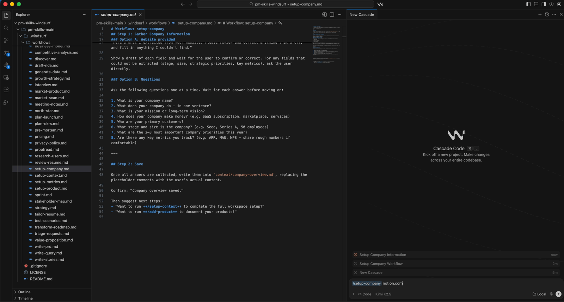This screenshot has width=564, height=302.
Task: Expand the Outline section
Action: [x=24, y=292]
